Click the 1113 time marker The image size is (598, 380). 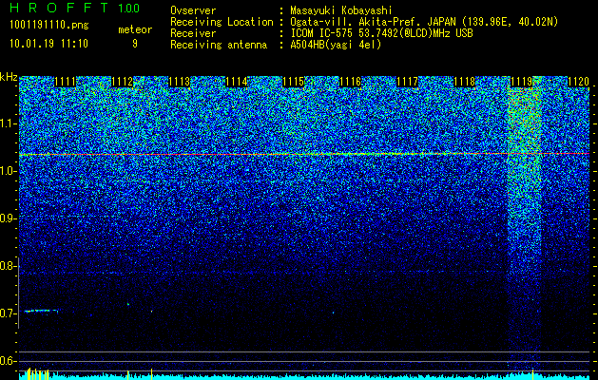180,82
